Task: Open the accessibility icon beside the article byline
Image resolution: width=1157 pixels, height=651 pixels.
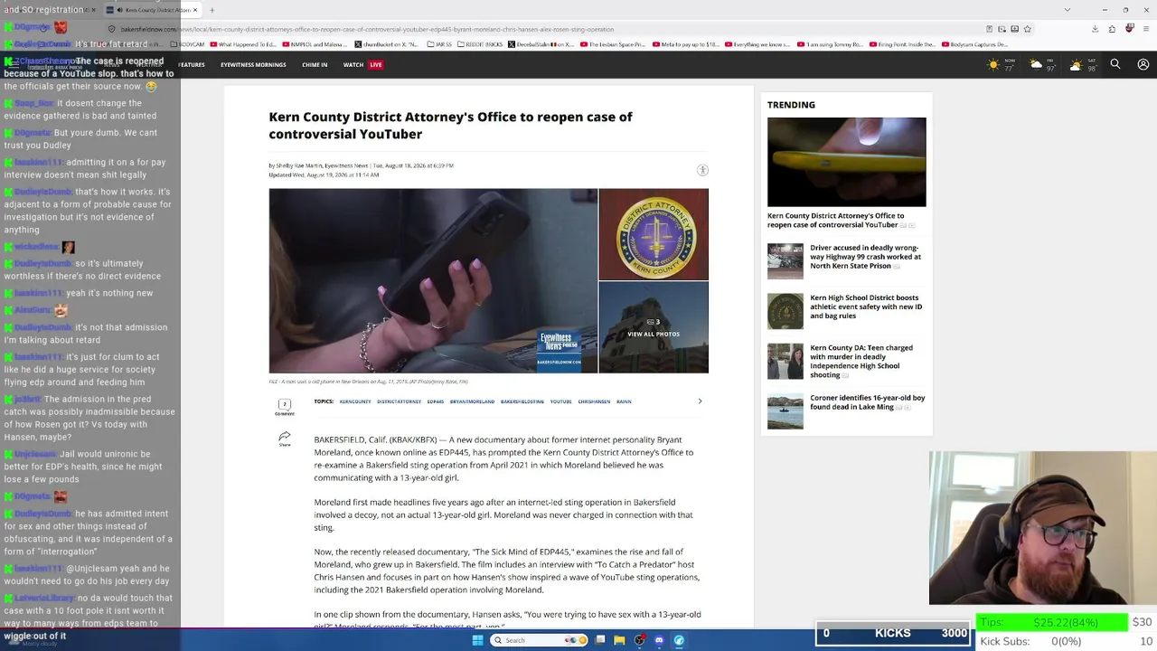Action: click(x=702, y=170)
